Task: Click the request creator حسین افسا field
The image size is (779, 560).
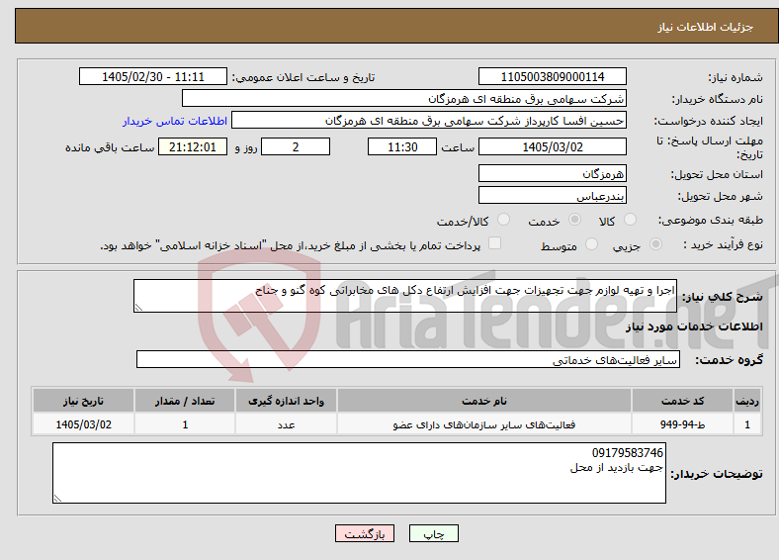Action: [429, 121]
